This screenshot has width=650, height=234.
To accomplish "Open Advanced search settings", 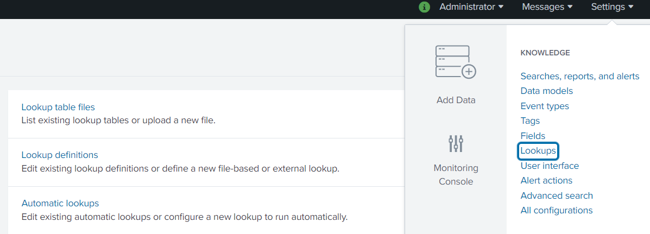I will tap(557, 195).
